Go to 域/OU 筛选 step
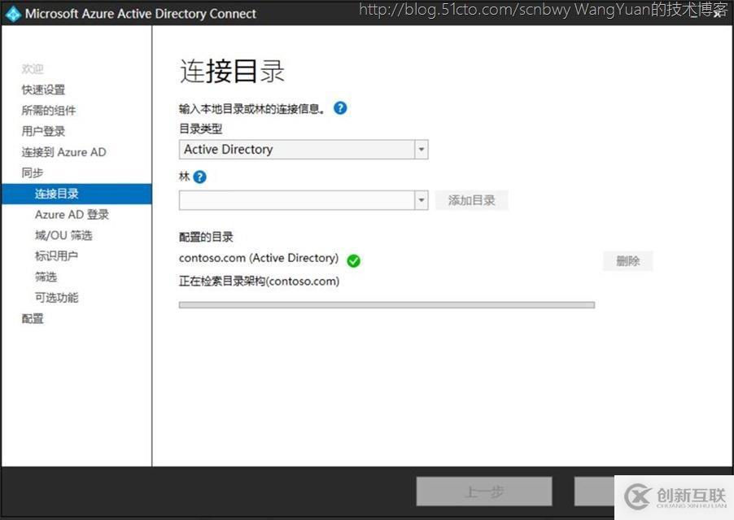This screenshot has width=734, height=520. point(63,235)
